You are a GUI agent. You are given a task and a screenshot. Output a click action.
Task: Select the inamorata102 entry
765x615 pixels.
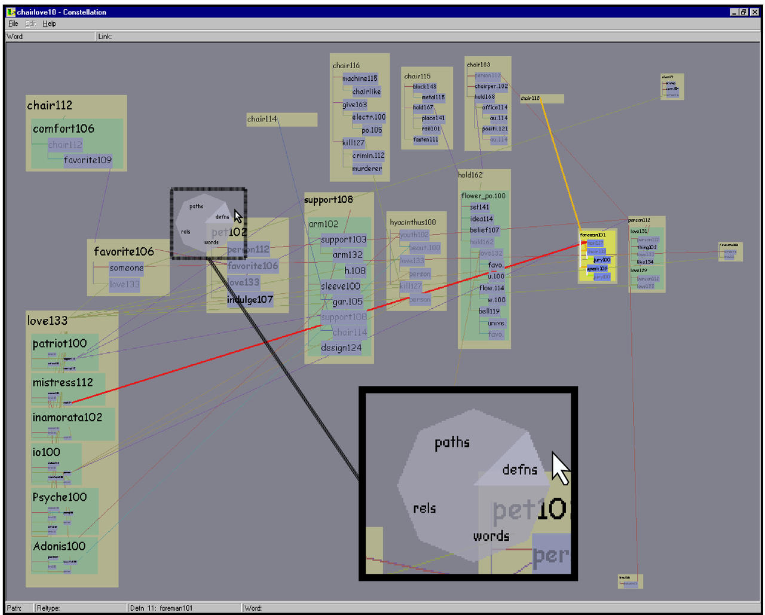coord(67,418)
